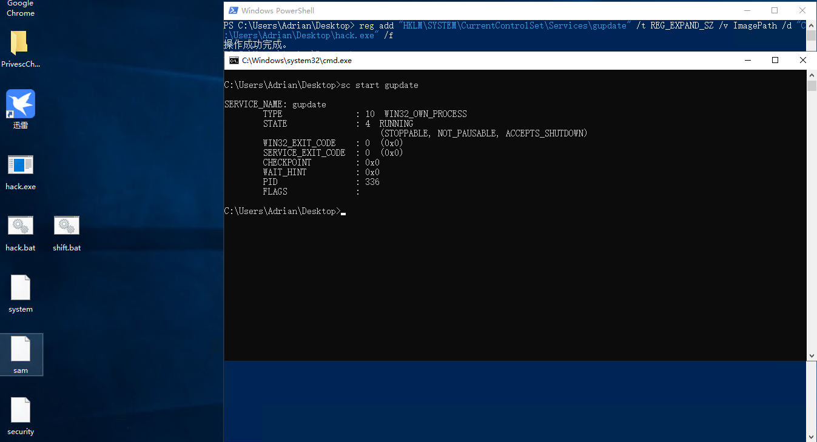Screen dimensions: 817x442
Task: Select the shift.bat batch file icon
Action: pos(67,226)
